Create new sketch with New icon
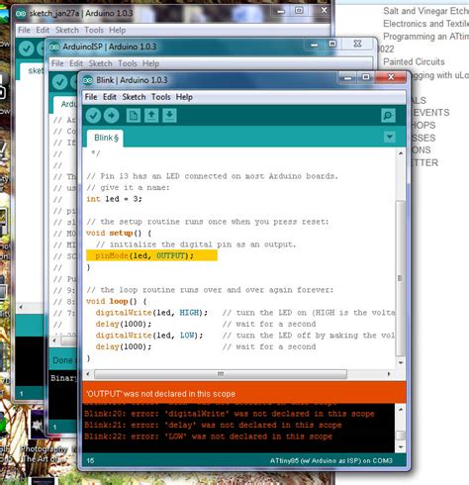Image resolution: width=469 pixels, height=485 pixels. tap(134, 116)
